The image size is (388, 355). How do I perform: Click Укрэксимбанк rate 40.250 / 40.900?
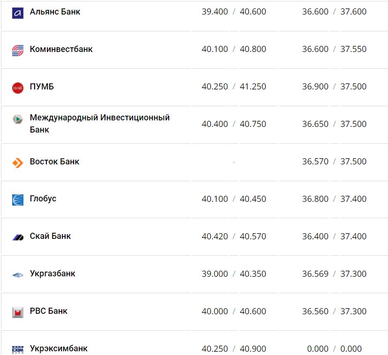click(x=234, y=349)
